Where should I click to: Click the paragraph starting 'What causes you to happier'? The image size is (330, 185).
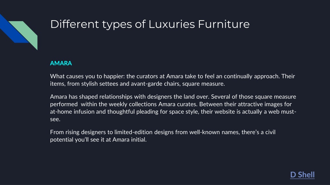pyautogui.click(x=173, y=80)
